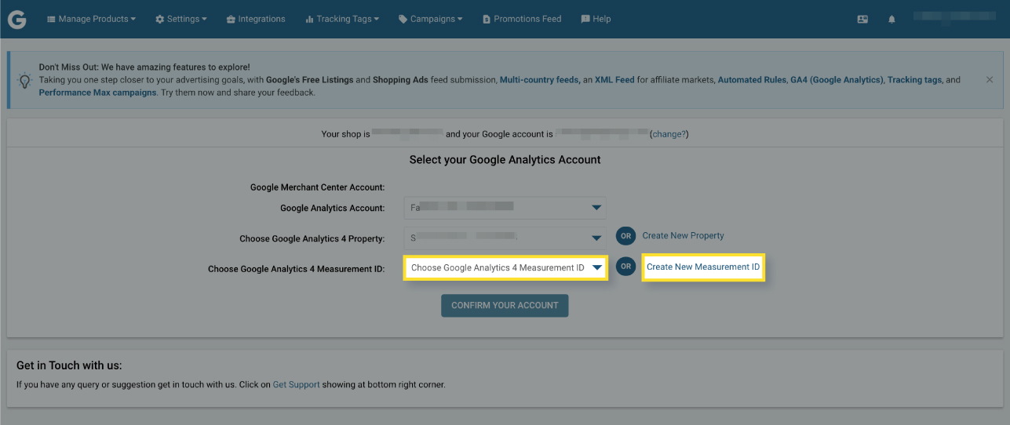
Task: Open the Campaigns menu
Action: [x=430, y=19]
